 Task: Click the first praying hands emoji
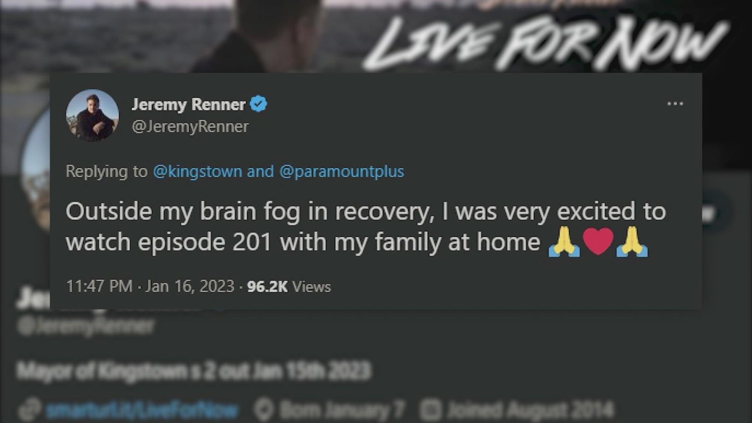point(564,242)
